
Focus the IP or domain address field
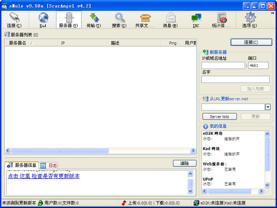[x=223, y=65]
